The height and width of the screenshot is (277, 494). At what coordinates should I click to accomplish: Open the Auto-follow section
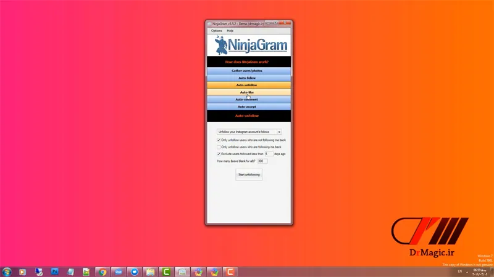[249, 78]
